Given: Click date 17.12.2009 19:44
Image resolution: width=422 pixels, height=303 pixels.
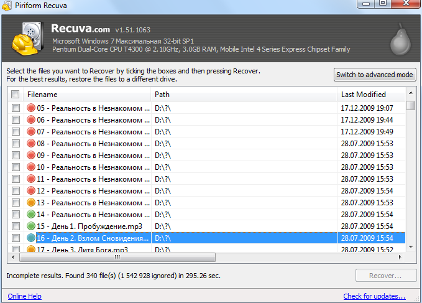Looking at the screenshot, I should coord(367,120).
